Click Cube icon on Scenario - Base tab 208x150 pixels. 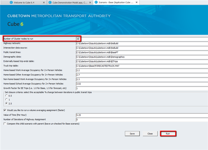coord(96,2)
